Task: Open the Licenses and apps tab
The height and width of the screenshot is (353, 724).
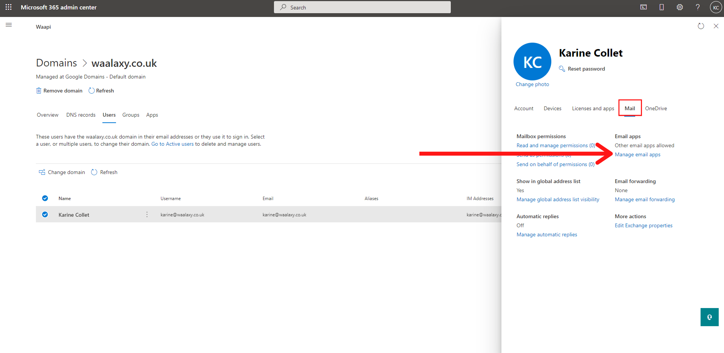Action: pos(593,108)
